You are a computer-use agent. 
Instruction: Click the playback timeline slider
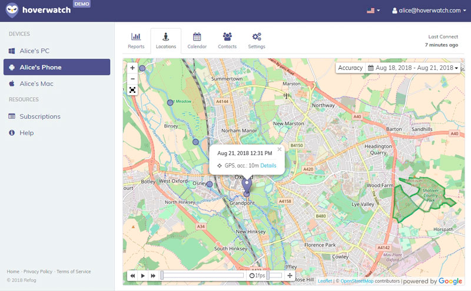(x=203, y=275)
